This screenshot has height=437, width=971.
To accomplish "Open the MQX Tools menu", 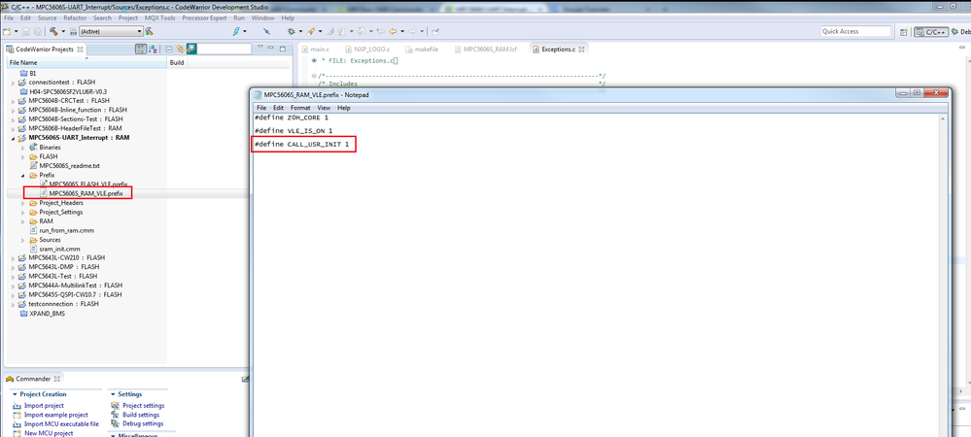I will (x=159, y=17).
